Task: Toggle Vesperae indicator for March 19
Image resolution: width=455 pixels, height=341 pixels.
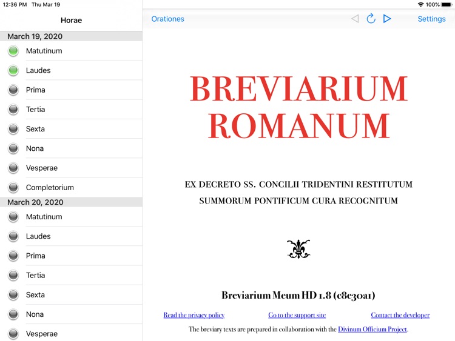Action: pos(13,168)
